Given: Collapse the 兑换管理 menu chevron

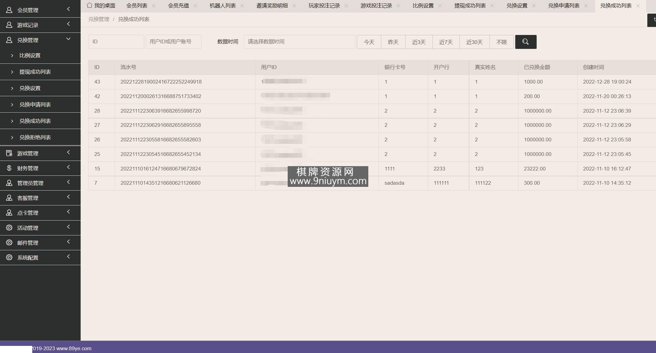Looking at the screenshot, I should [69, 39].
